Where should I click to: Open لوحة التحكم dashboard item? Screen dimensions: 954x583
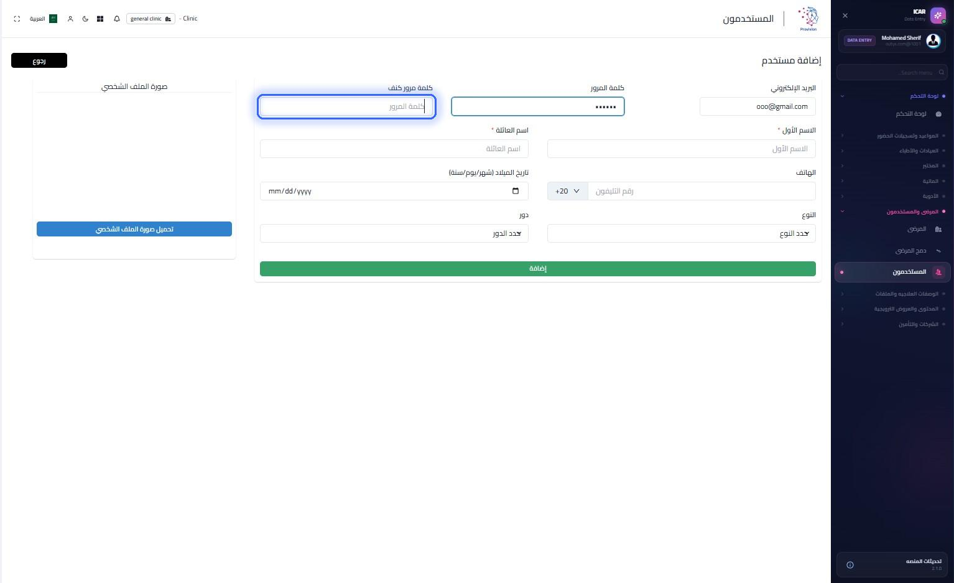click(x=892, y=114)
